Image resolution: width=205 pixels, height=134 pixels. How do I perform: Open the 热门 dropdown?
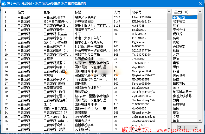187,127
